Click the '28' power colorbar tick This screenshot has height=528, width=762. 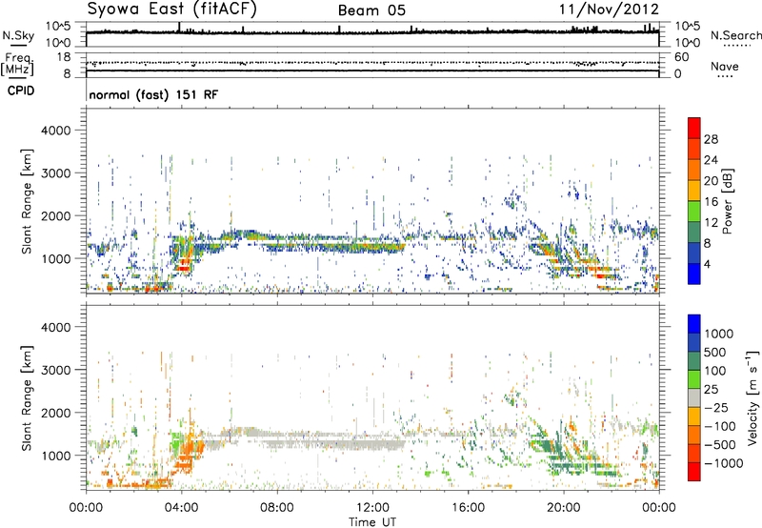(x=711, y=139)
